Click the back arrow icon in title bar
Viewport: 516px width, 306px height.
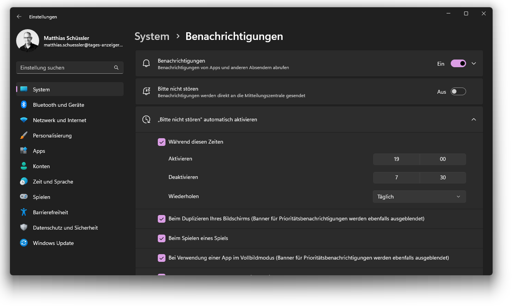click(x=19, y=17)
